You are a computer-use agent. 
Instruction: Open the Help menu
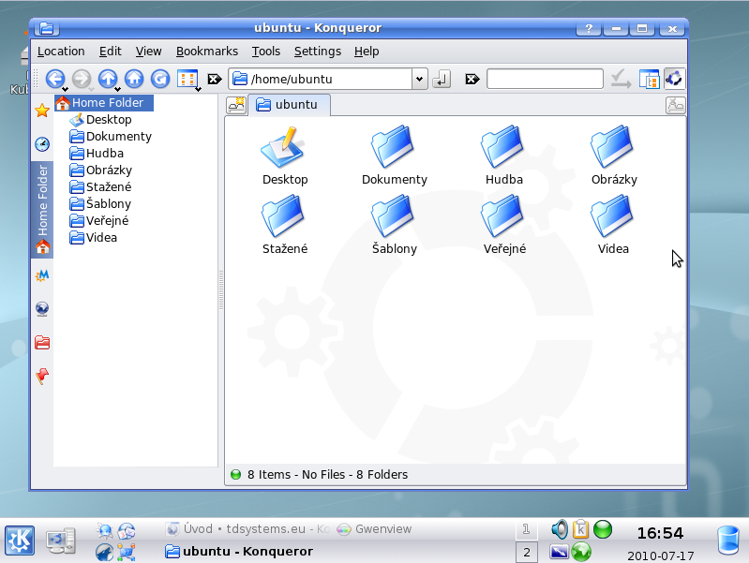[x=367, y=52]
